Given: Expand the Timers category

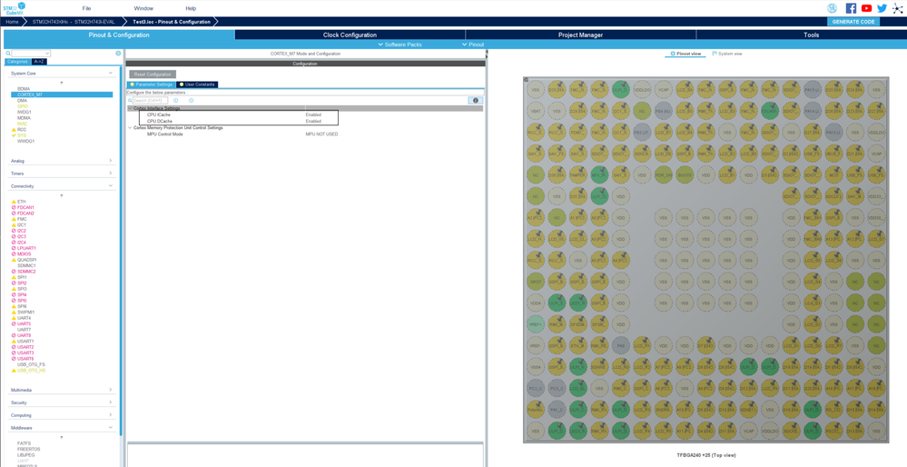Looking at the screenshot, I should (61, 174).
